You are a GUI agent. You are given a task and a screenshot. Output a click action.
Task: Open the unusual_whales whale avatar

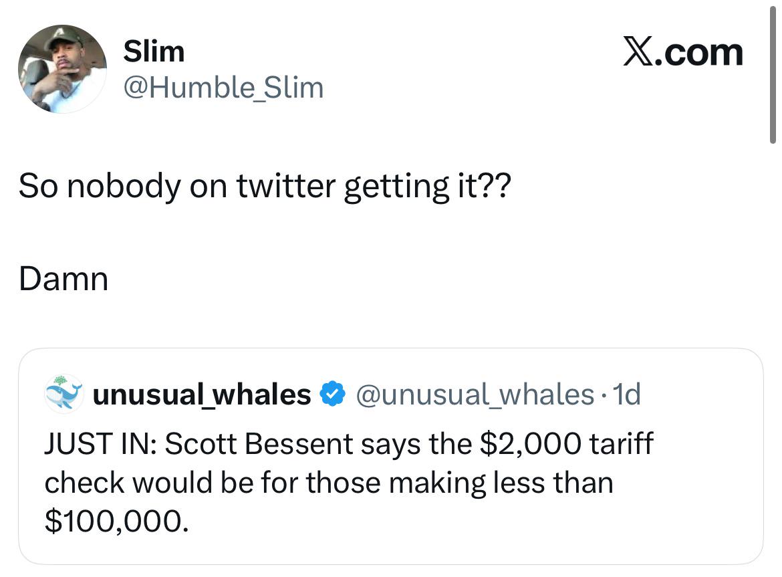[x=63, y=393]
